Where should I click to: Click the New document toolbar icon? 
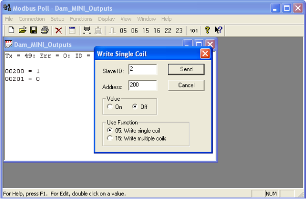pos(11,31)
